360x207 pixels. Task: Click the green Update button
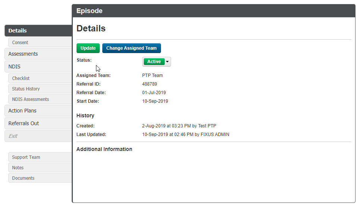(88, 48)
